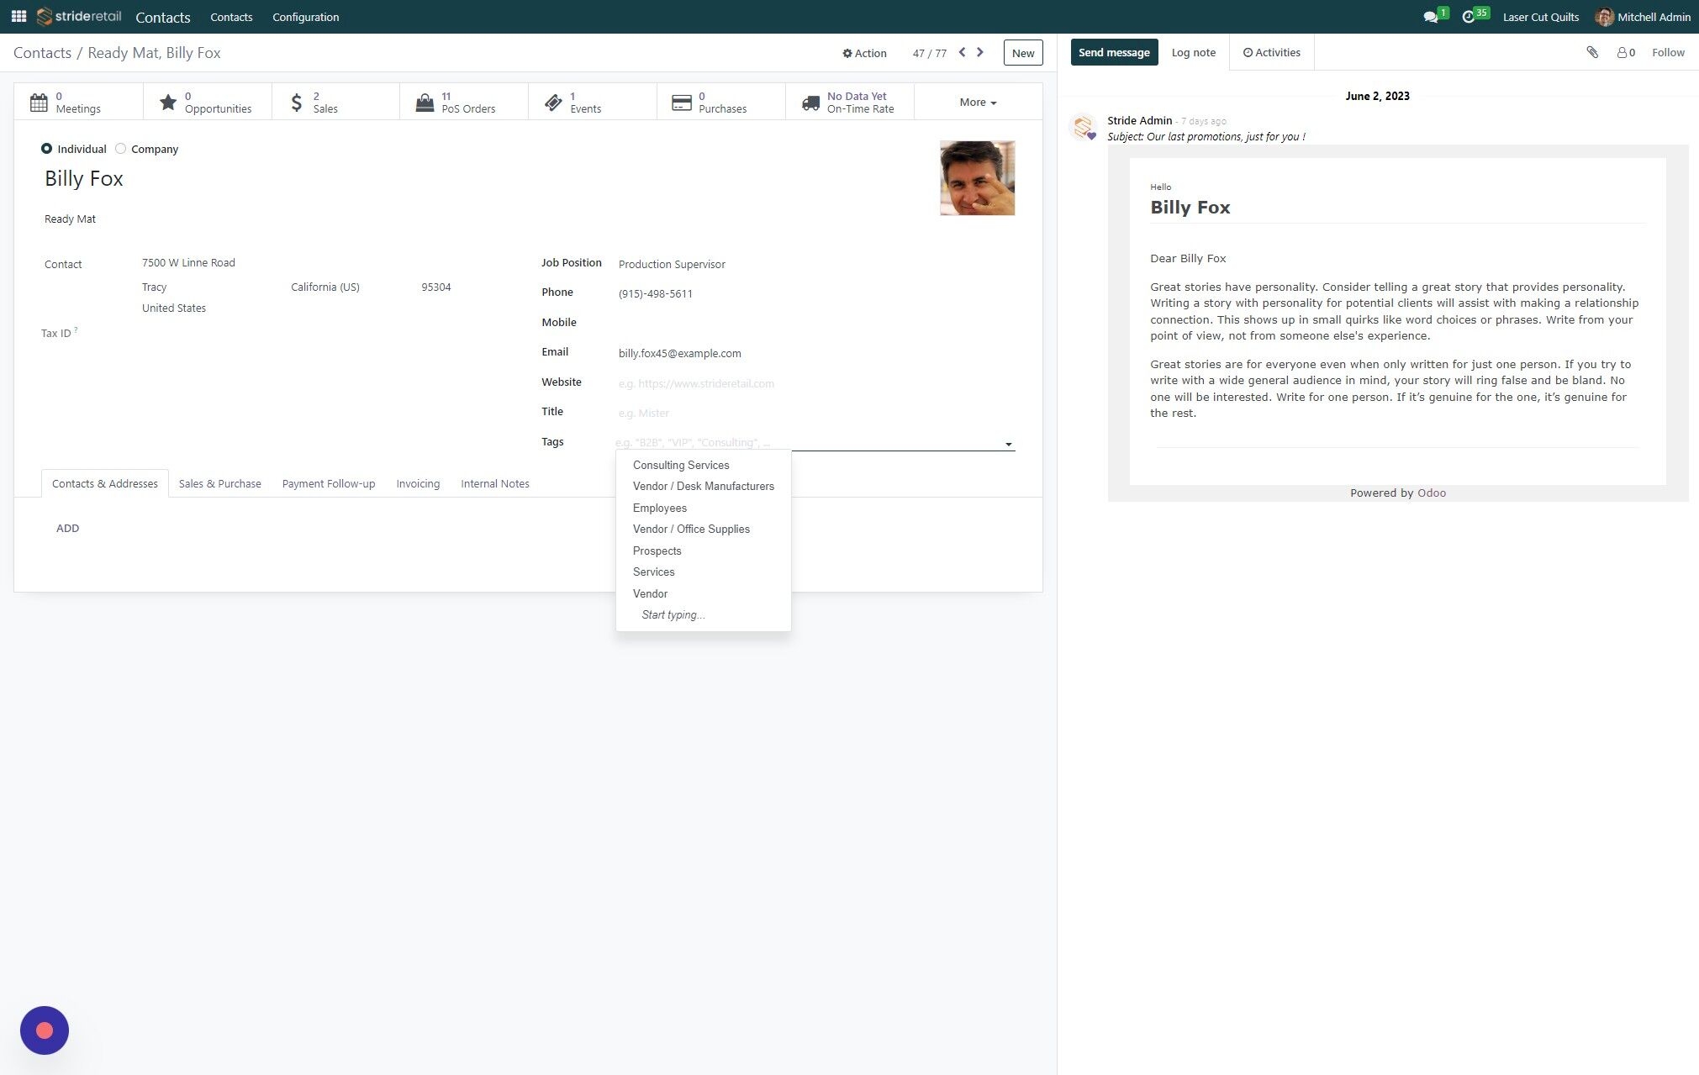
Task: Select the Individual radio button
Action: [46, 149]
